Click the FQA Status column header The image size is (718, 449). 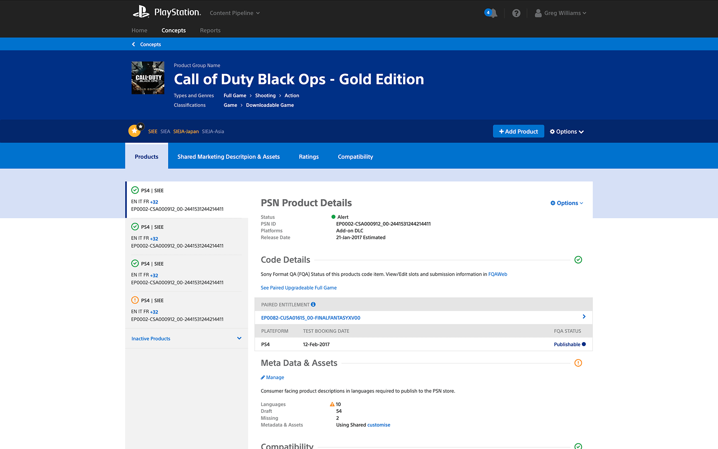pos(568,331)
